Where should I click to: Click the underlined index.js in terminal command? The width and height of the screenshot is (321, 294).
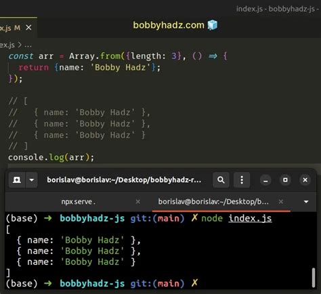[x=250, y=218]
